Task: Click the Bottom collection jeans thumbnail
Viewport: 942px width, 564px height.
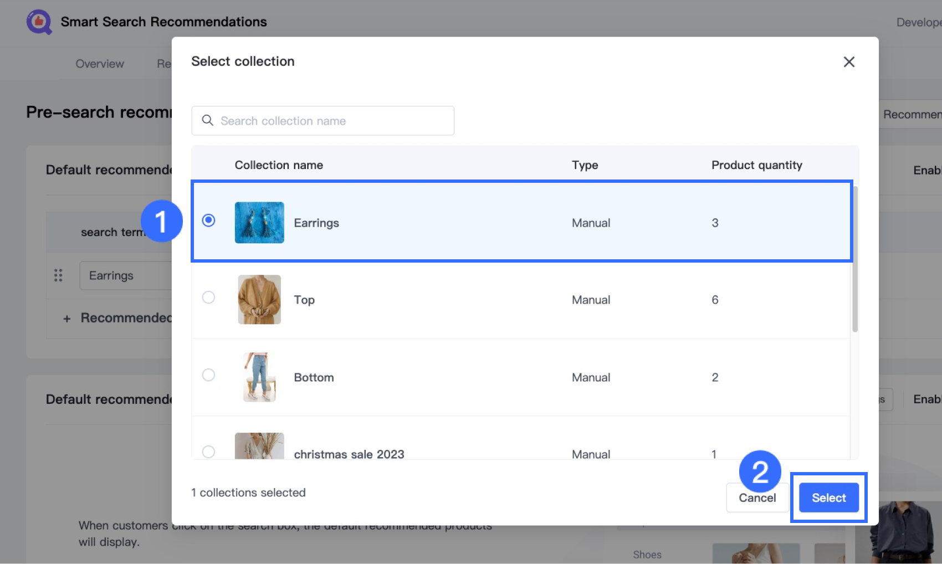Action: [259, 377]
